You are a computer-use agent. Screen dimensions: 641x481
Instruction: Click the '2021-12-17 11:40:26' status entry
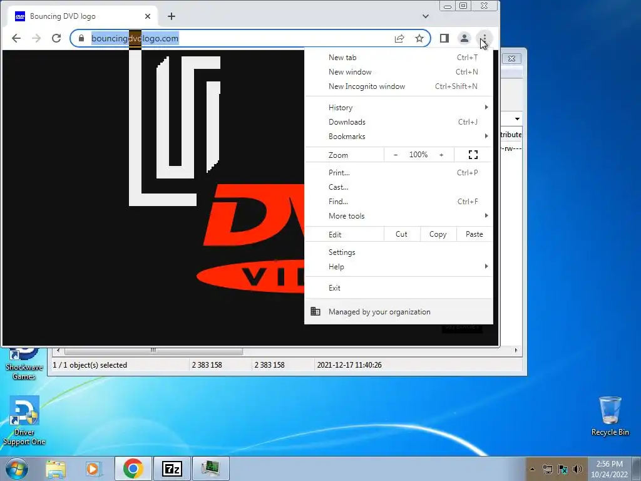point(349,365)
